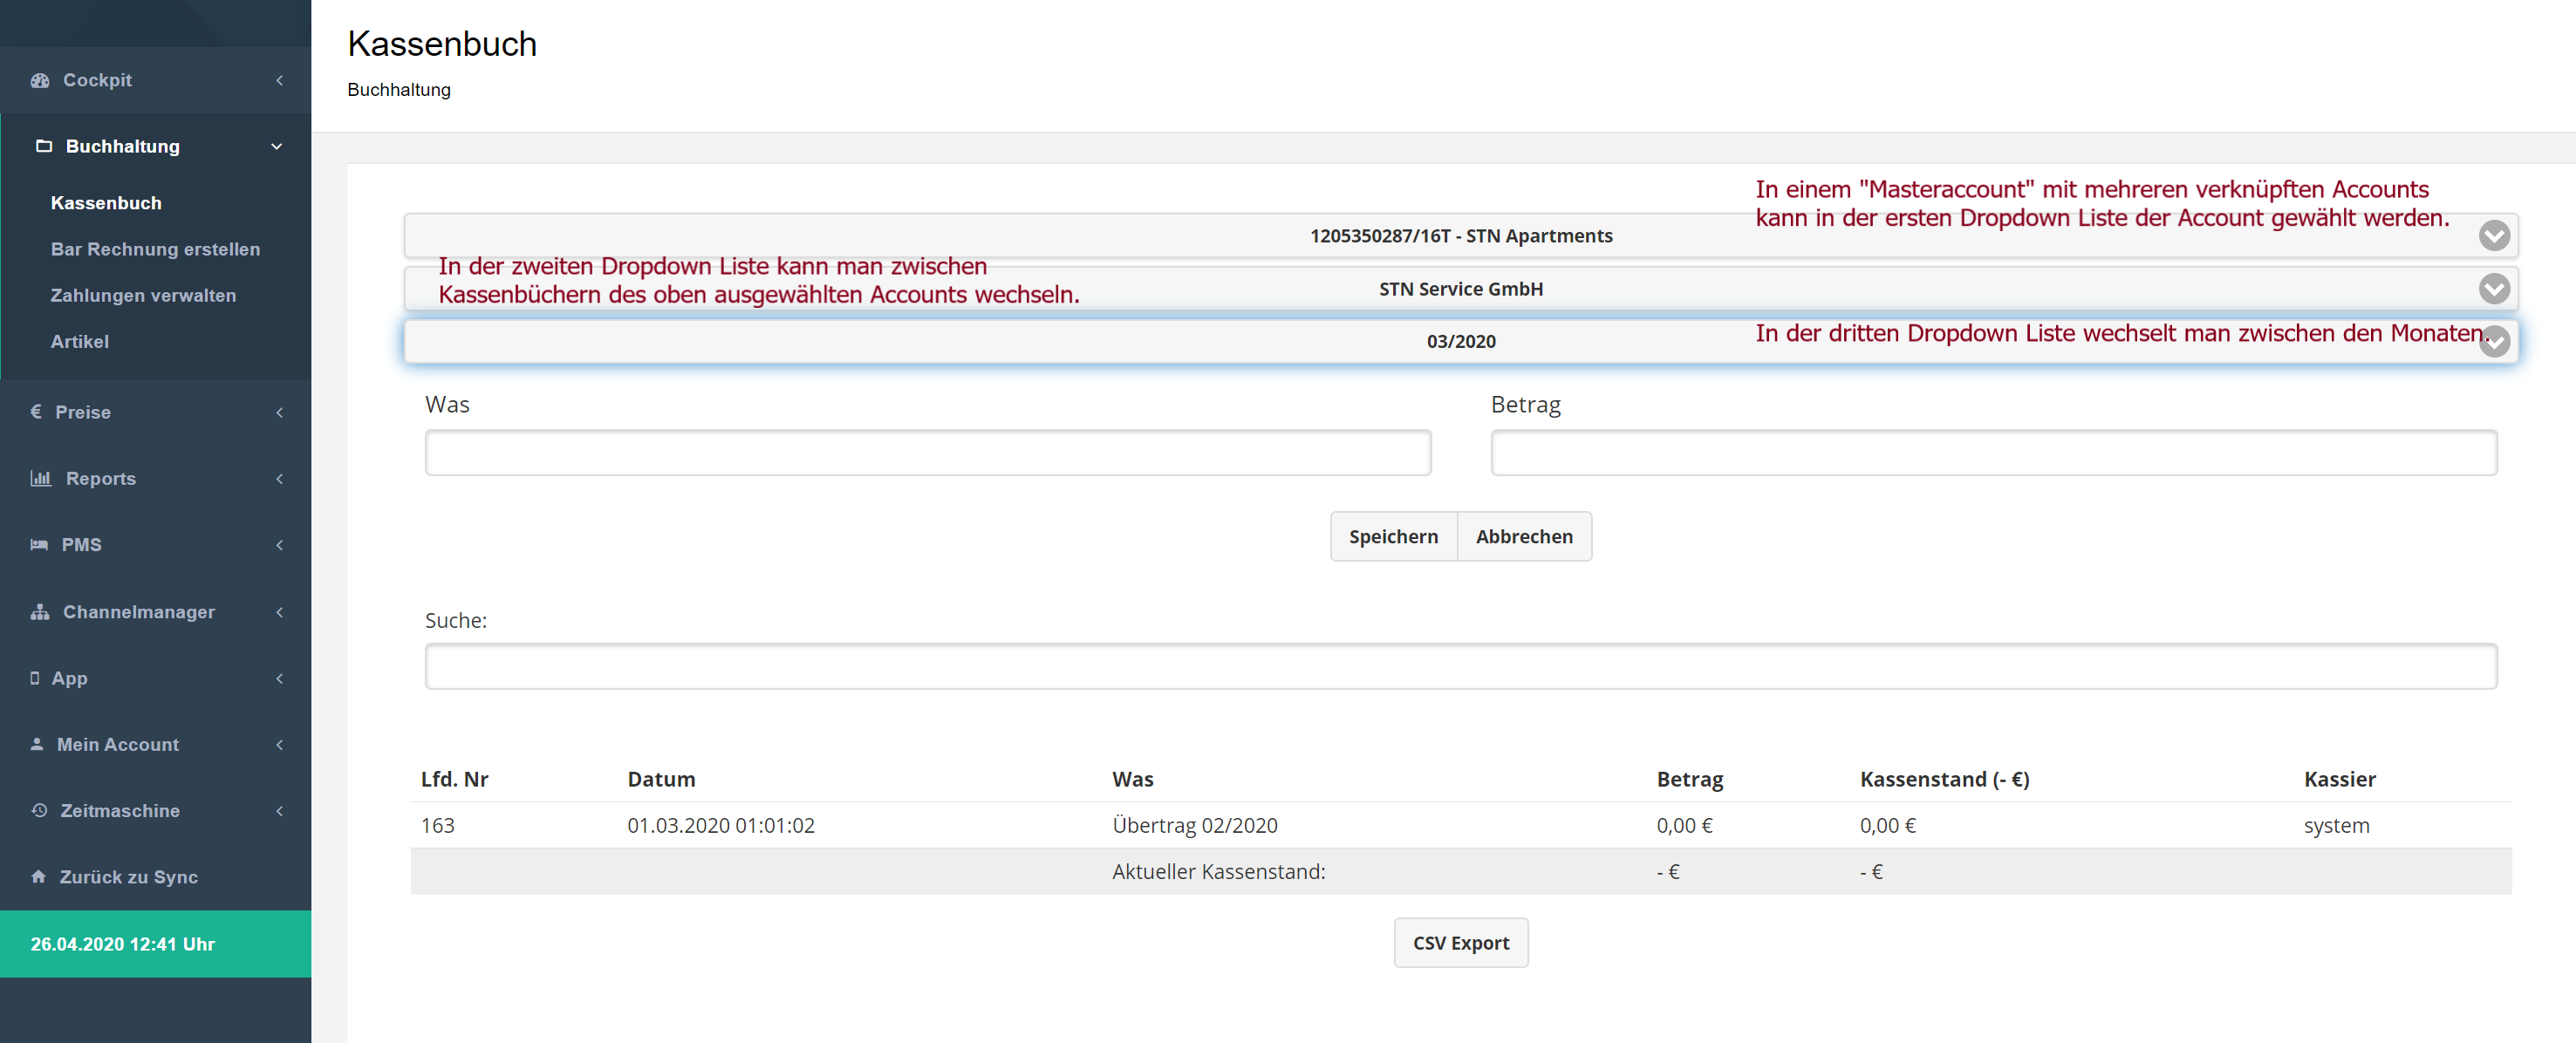This screenshot has width=2576, height=1043.
Task: Click the history icon beside Zeitmaschine
Action: click(39, 810)
